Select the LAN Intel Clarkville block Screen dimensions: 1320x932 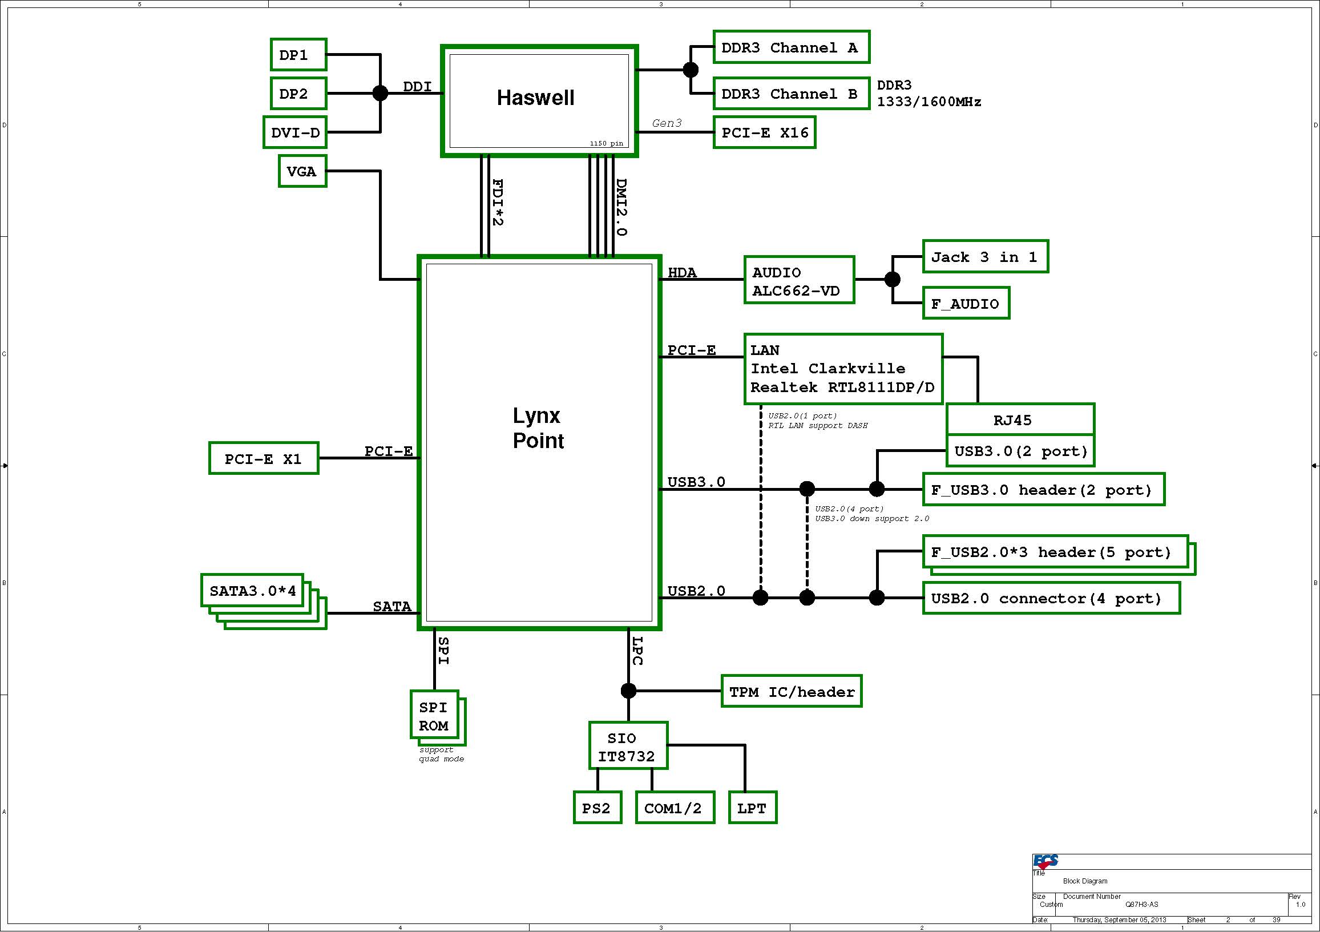843,369
